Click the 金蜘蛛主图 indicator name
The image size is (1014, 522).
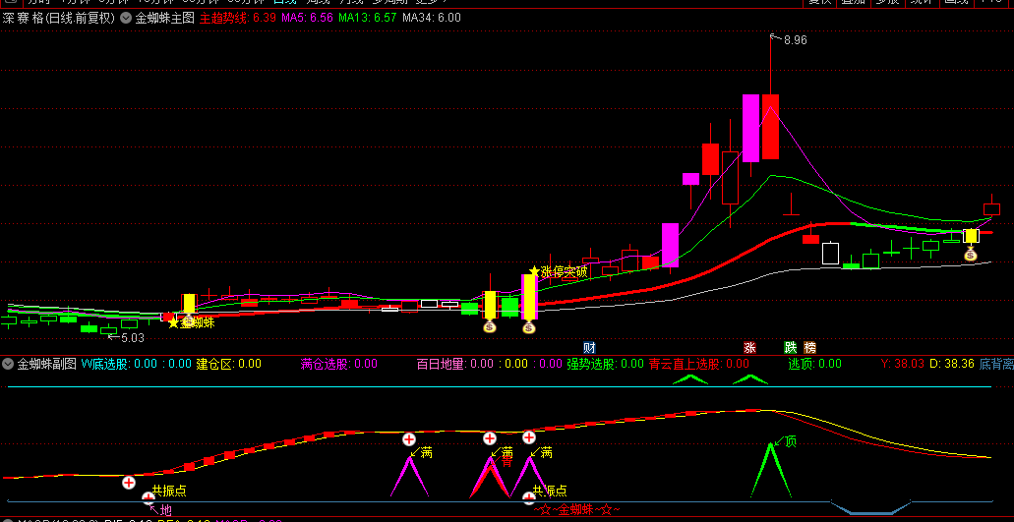coord(164,18)
